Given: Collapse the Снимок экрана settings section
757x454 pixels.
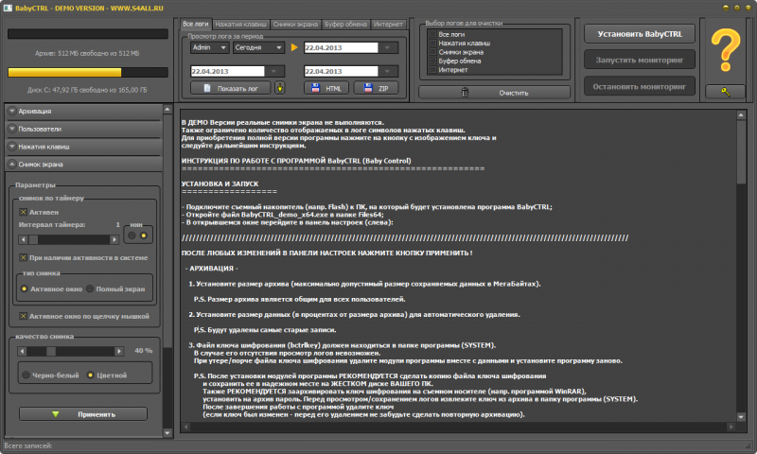Looking at the screenshot, I should (x=84, y=165).
